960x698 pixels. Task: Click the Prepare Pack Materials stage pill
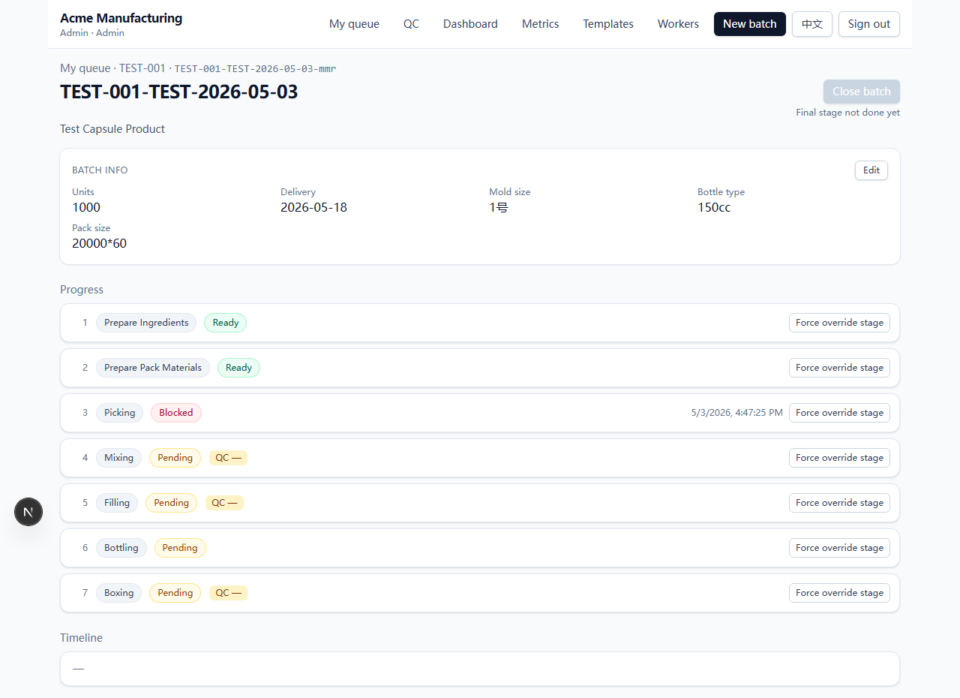pyautogui.click(x=153, y=368)
